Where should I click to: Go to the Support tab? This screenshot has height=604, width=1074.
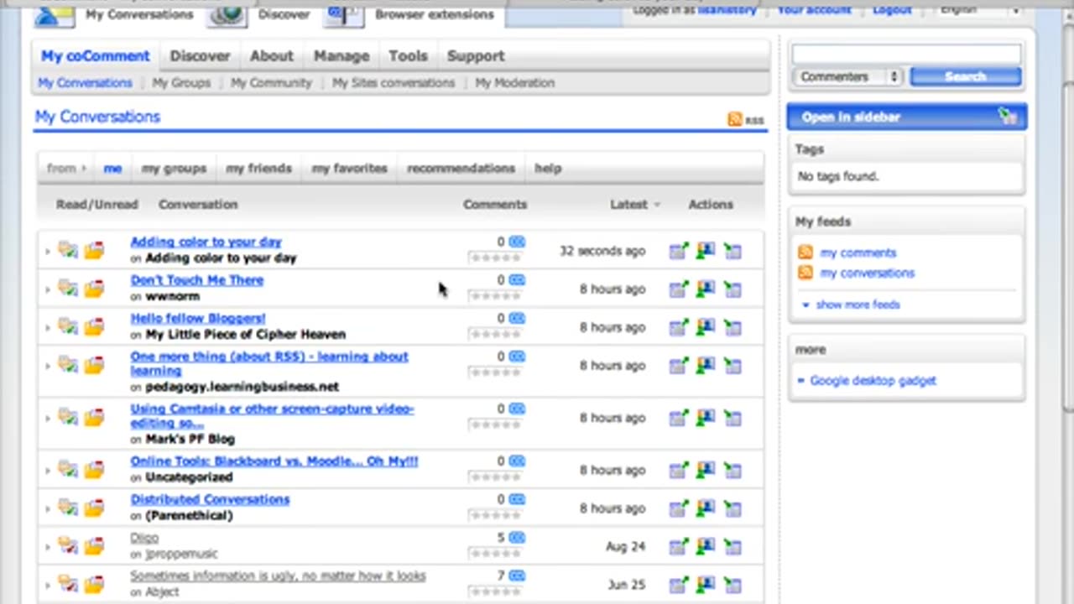476,55
